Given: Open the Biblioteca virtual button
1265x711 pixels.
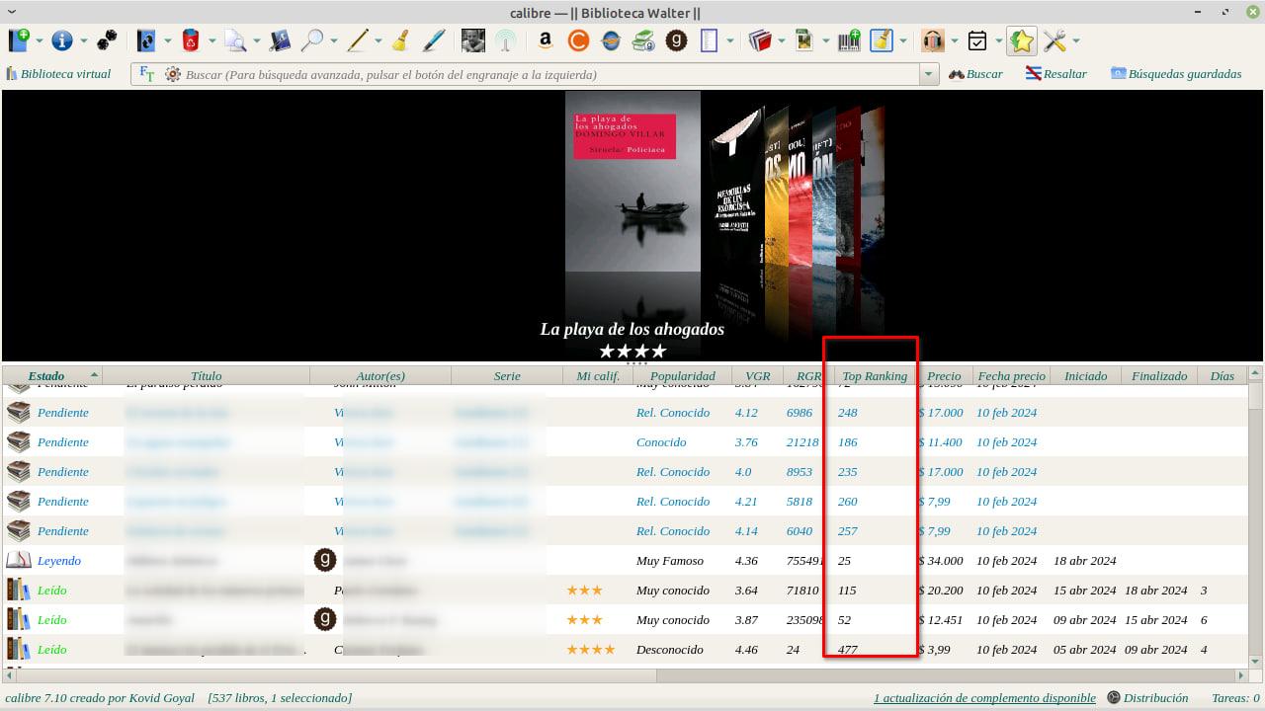Looking at the screenshot, I should pyautogui.click(x=58, y=74).
